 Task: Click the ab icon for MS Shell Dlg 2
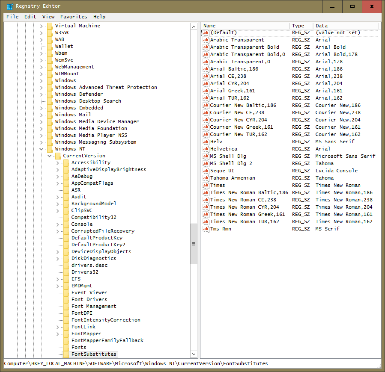coord(206,163)
